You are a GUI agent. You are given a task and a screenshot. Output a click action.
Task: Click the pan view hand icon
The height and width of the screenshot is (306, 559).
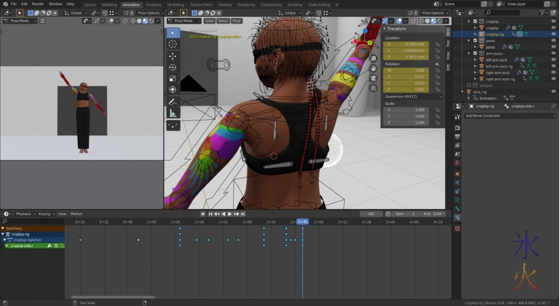point(373,69)
